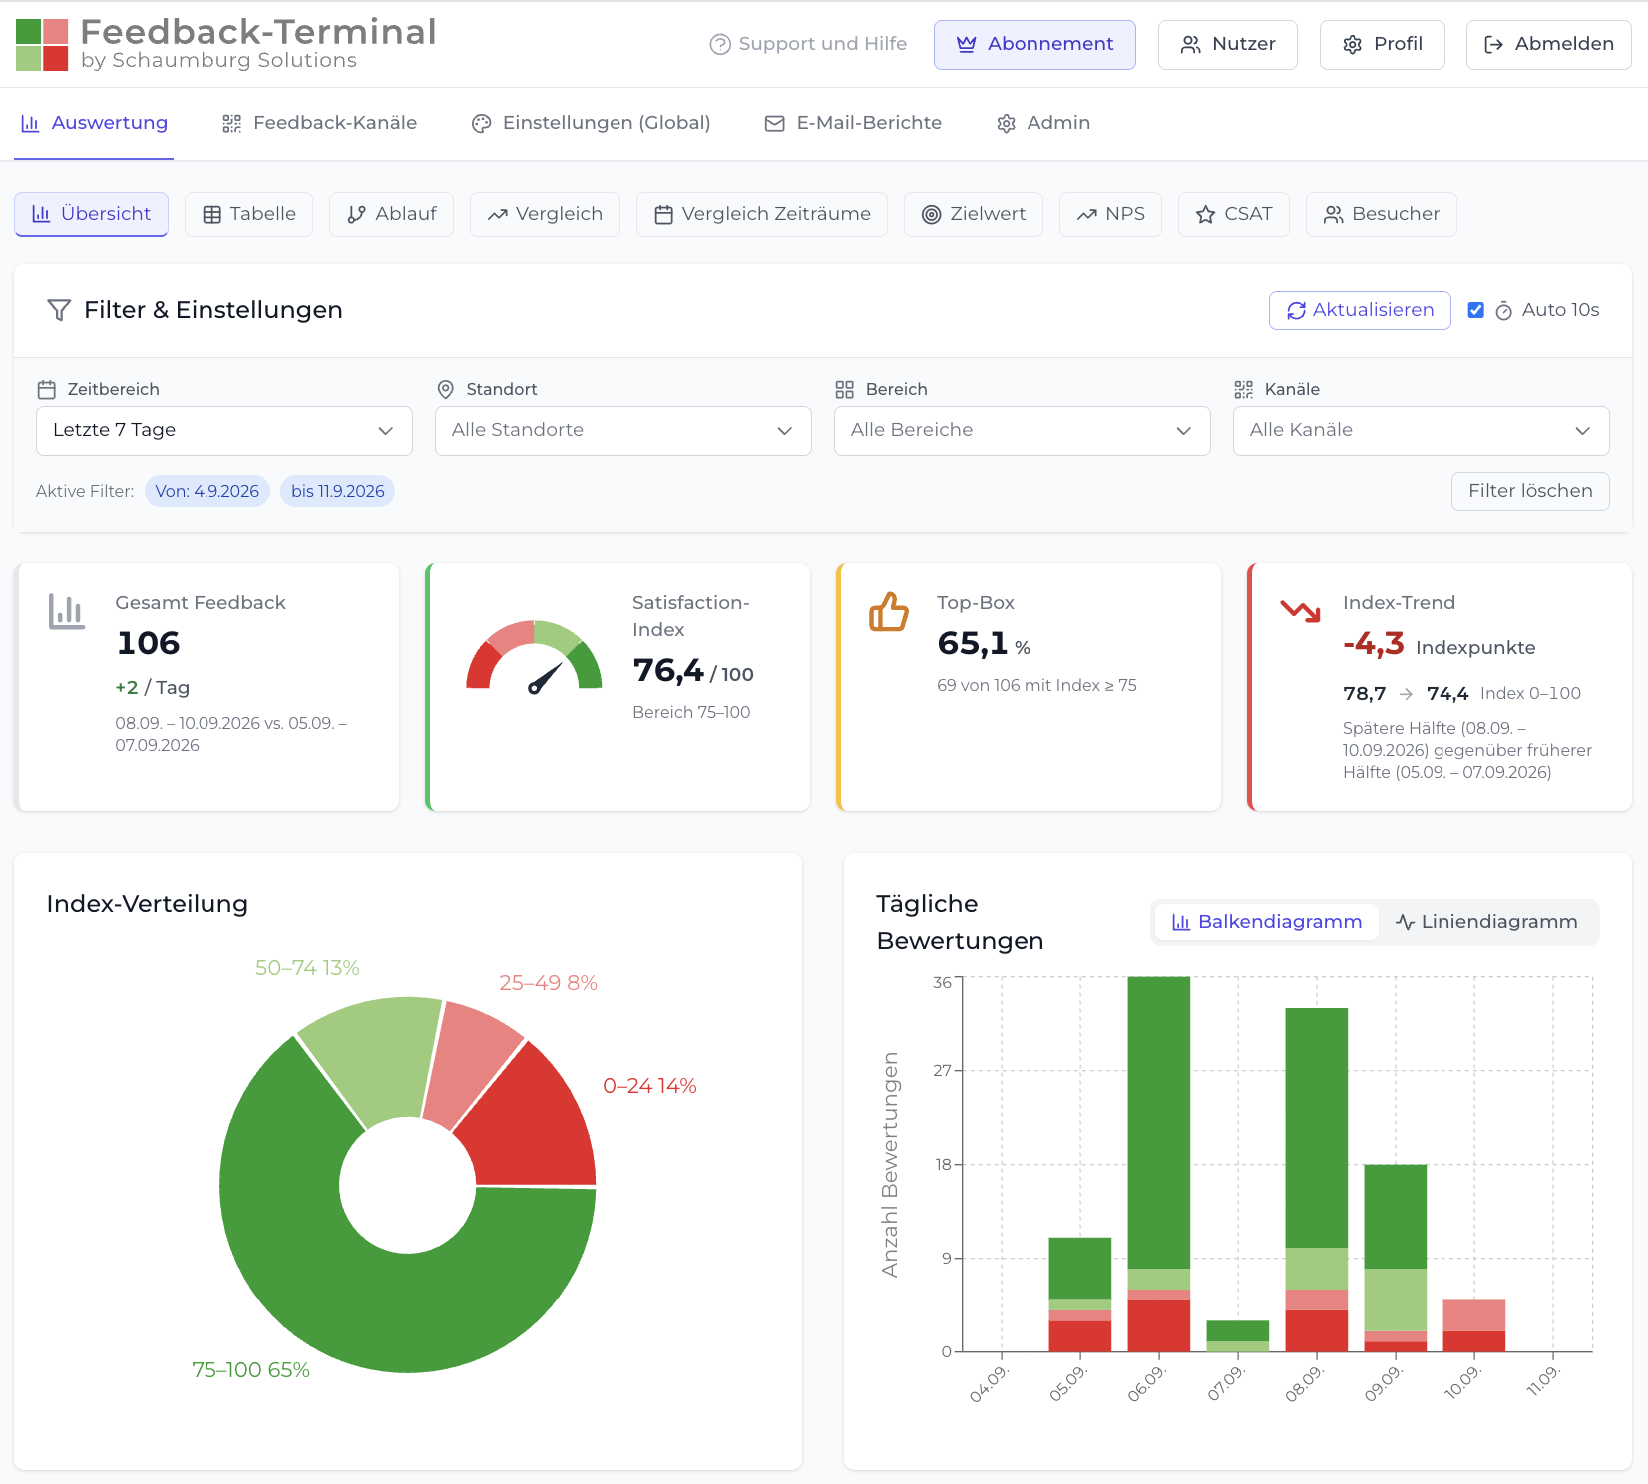
Task: Open the NPS sub-tab
Action: [1110, 214]
